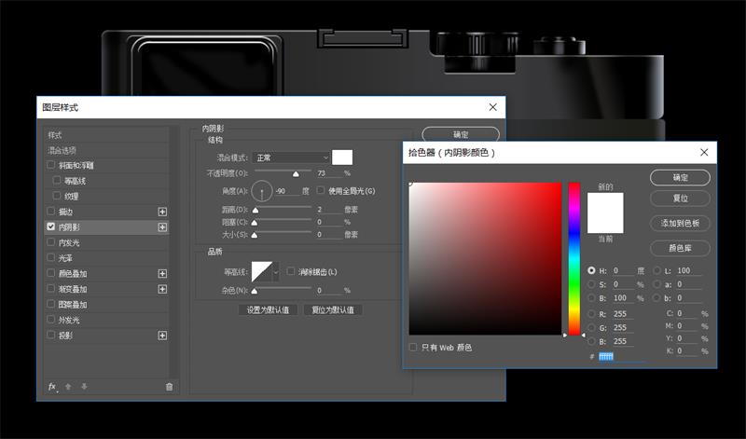This screenshot has width=746, height=439.
Task: Select the R radio button in color picker
Action: coord(591,314)
